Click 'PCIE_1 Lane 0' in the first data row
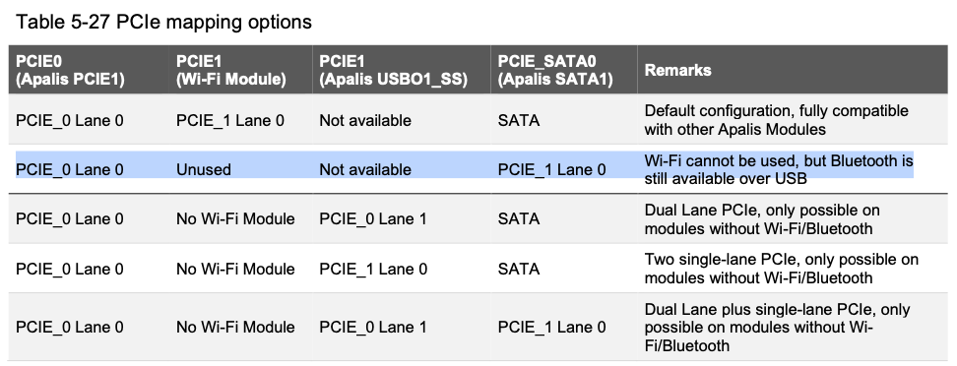Image resolution: width=957 pixels, height=366 pixels. (230, 121)
